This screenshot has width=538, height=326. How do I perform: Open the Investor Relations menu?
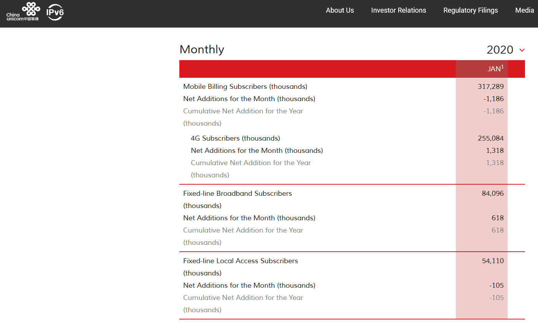coord(399,10)
